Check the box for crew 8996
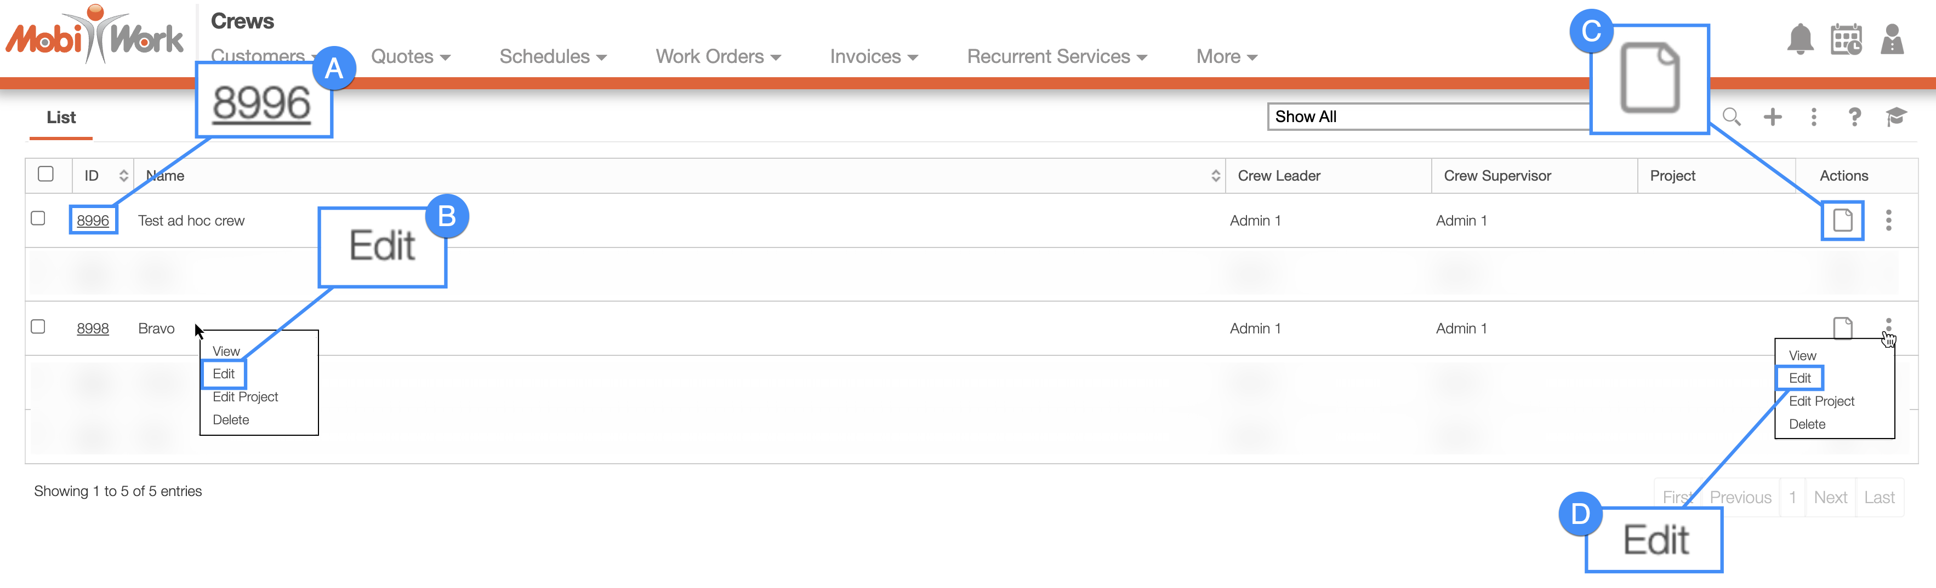Screen dimensions: 1936x588 (x=38, y=218)
